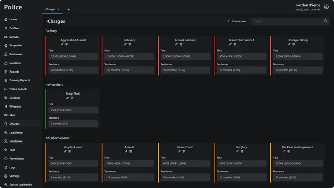Click Robbery sentence field 25 months
This screenshot has width=334, height=188.
[129, 70]
